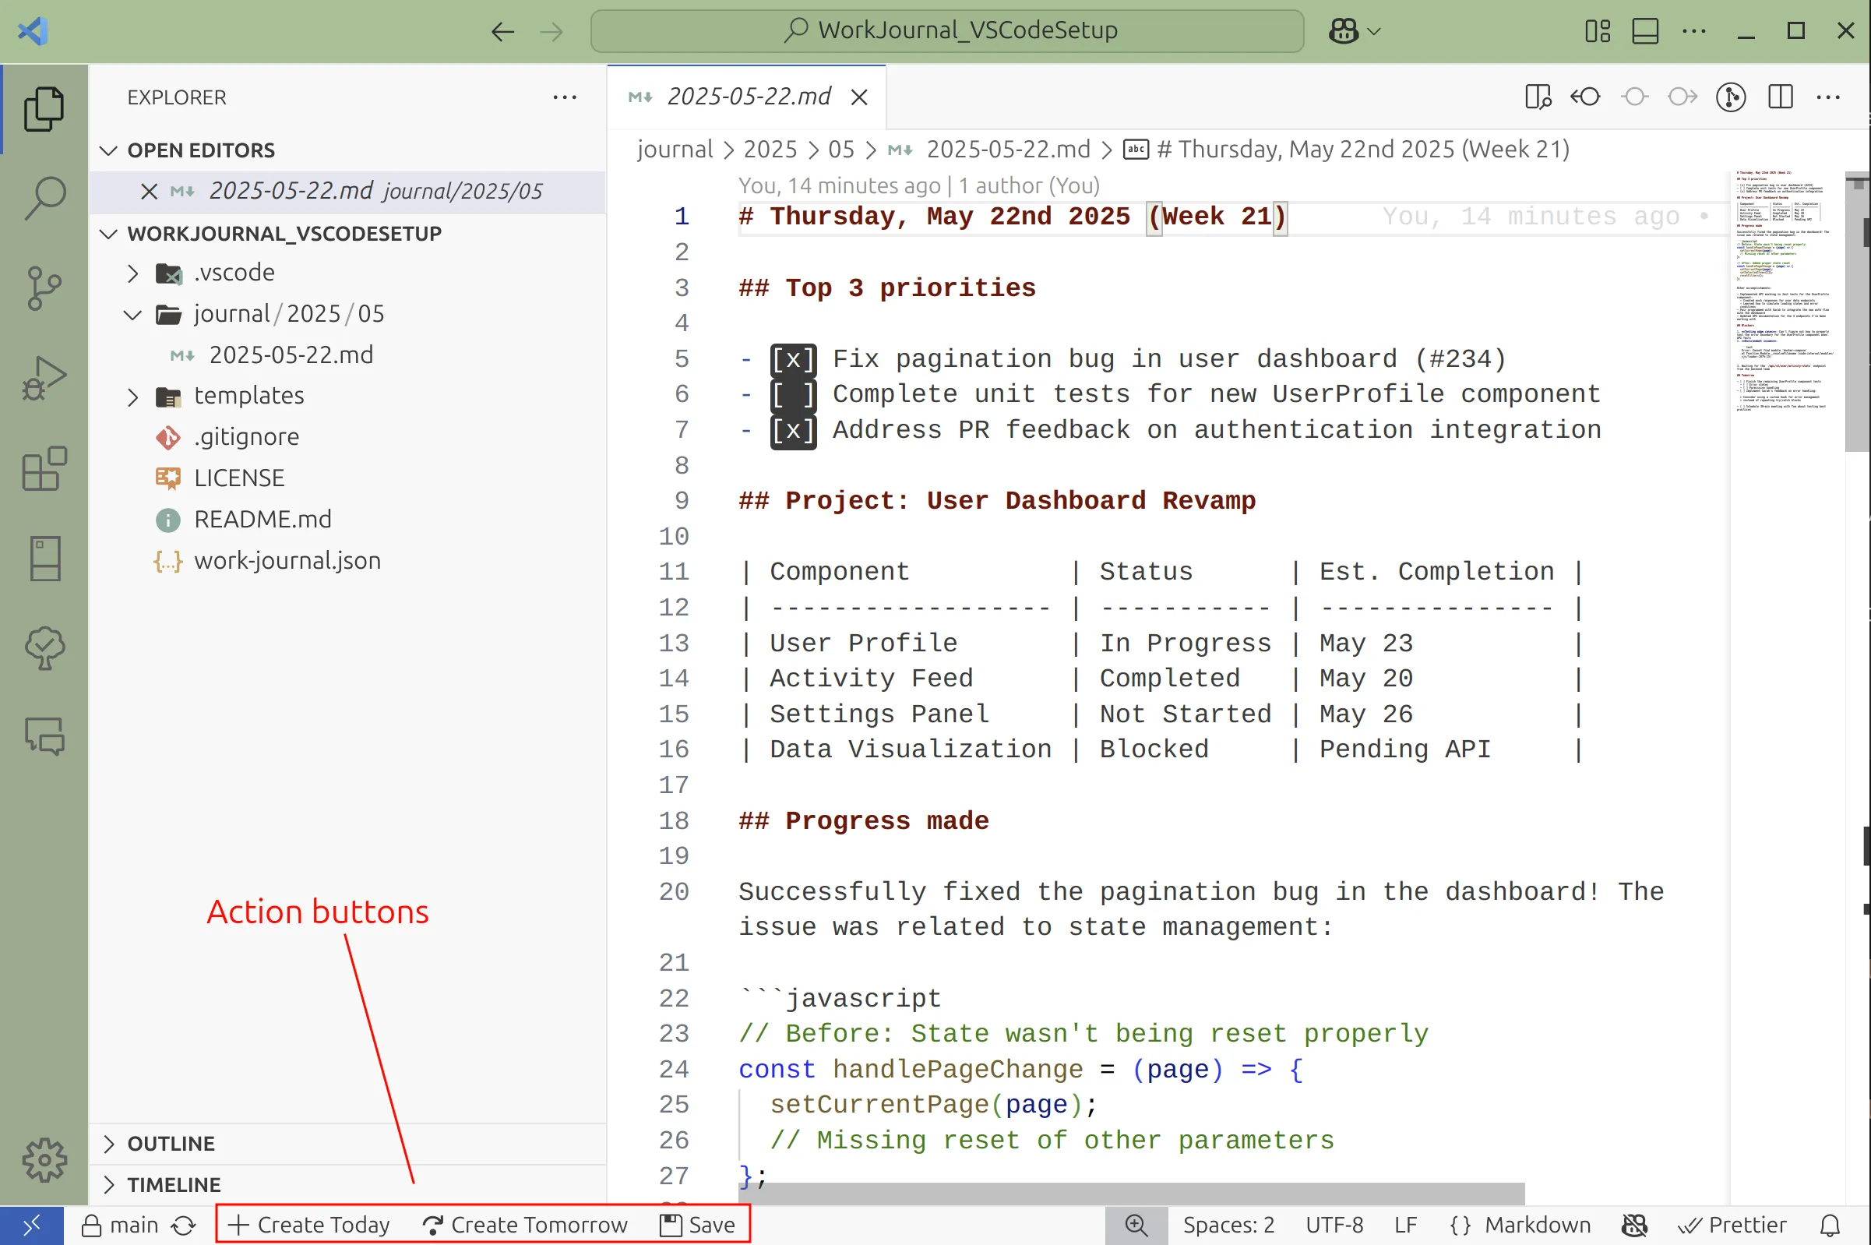Open the Search view in activity bar
Screen dimensions: 1871x1245
tap(44, 198)
